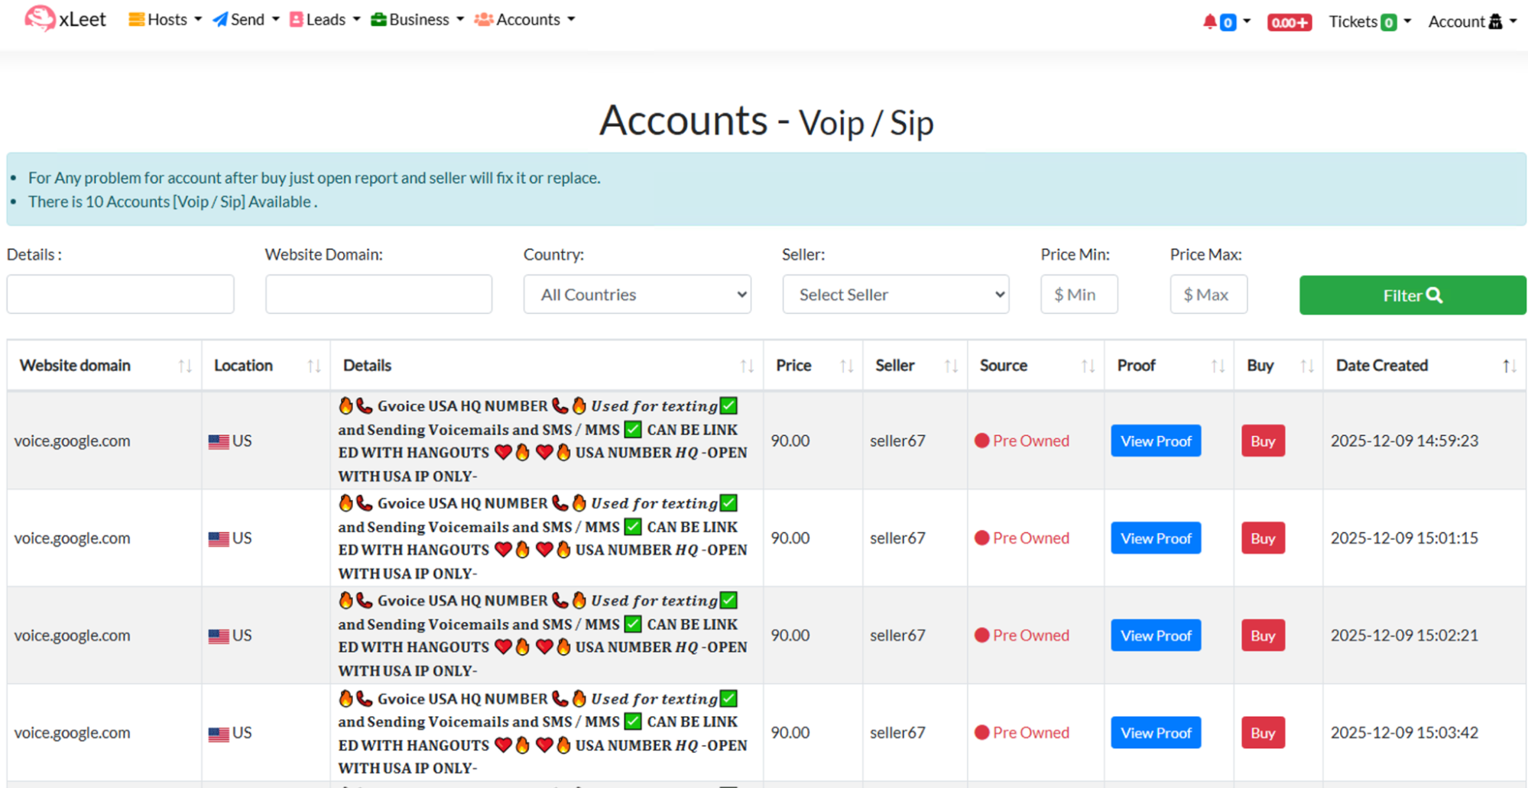Screen dimensions: 1528x788
Task: Focus the Price Min field
Action: coord(1079,294)
